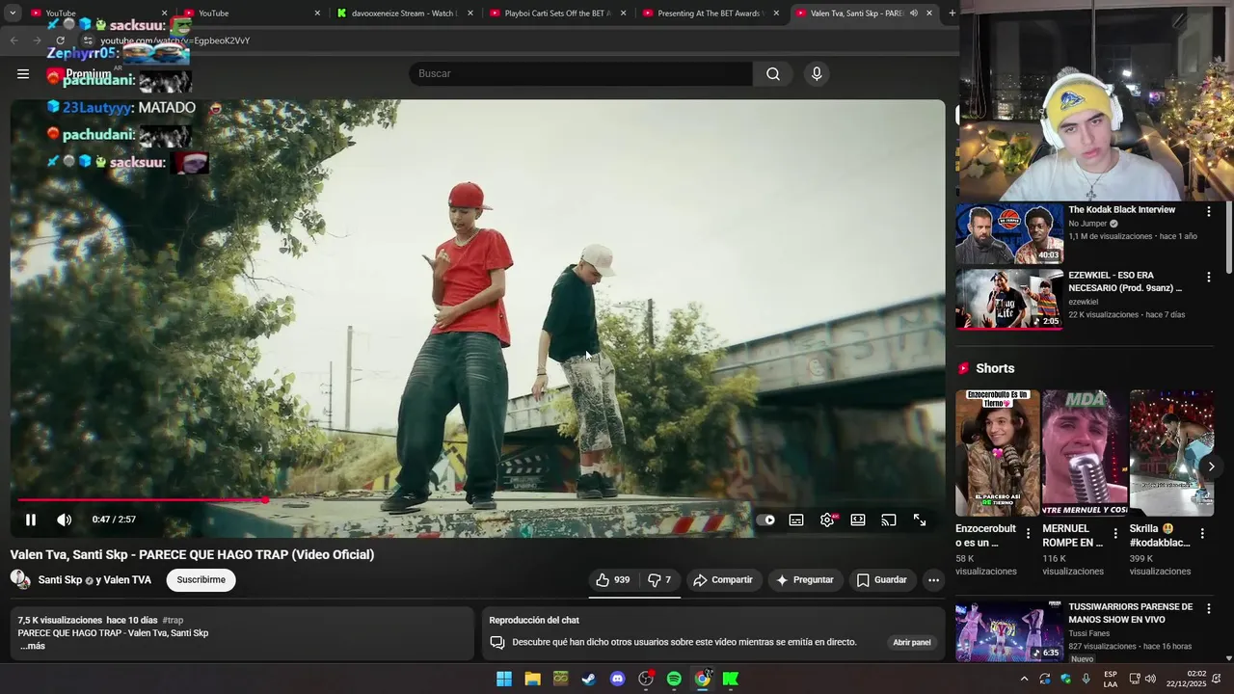The height and width of the screenshot is (694, 1234).
Task: Open options for the TUSSIWARRIORS video
Action: (x=1208, y=609)
